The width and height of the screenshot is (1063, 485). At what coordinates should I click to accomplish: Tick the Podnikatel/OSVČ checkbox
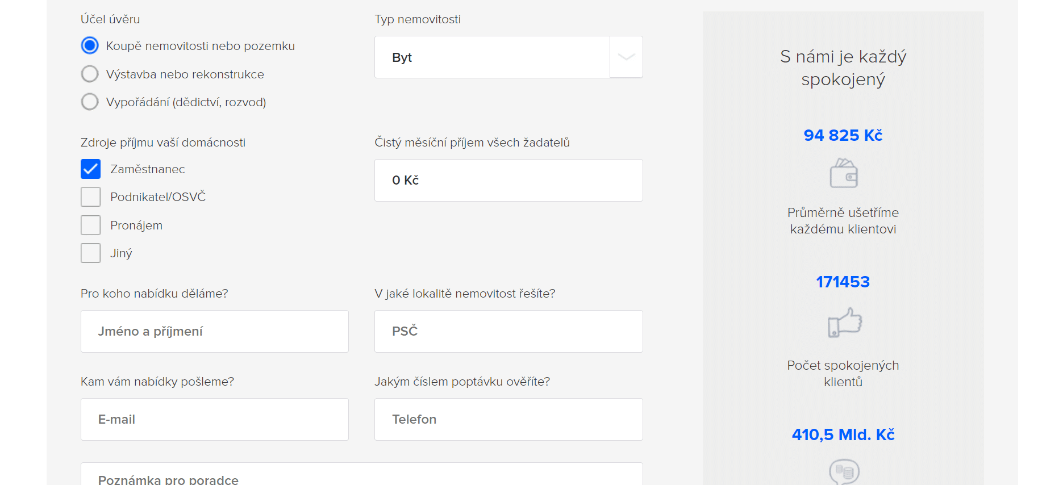coord(90,196)
